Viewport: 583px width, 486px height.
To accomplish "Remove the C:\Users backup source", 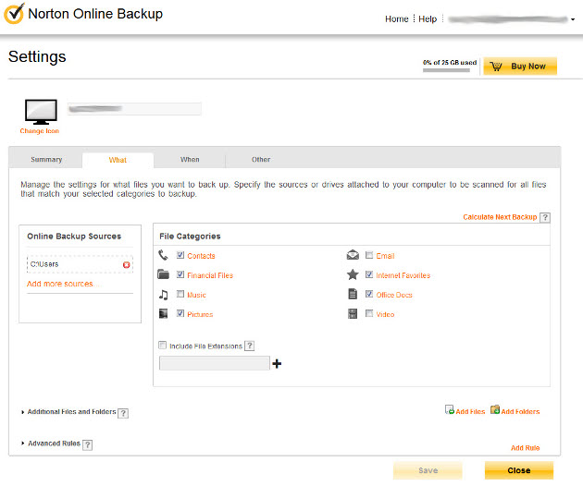I will (127, 265).
